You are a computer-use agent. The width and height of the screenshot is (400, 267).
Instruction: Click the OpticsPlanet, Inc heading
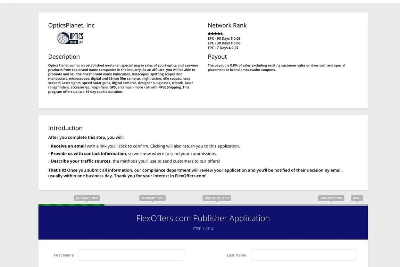tap(71, 25)
